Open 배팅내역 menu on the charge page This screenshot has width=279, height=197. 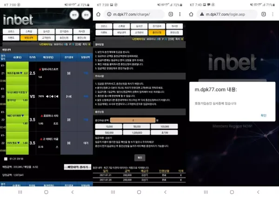121,33
